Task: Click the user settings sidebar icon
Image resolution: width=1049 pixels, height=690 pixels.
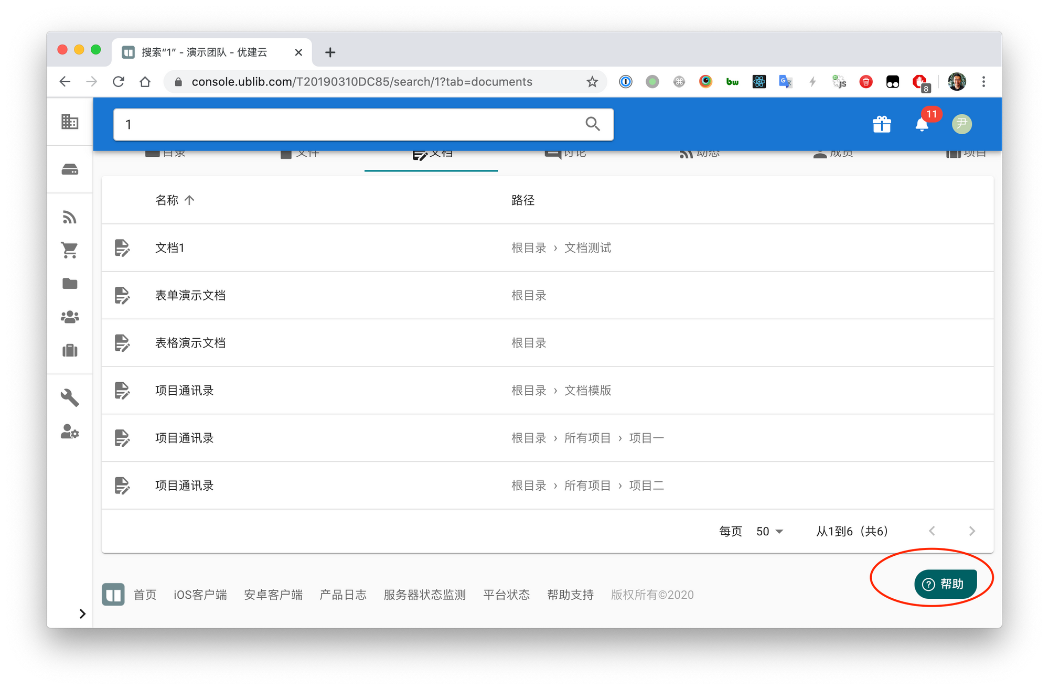Action: click(70, 432)
